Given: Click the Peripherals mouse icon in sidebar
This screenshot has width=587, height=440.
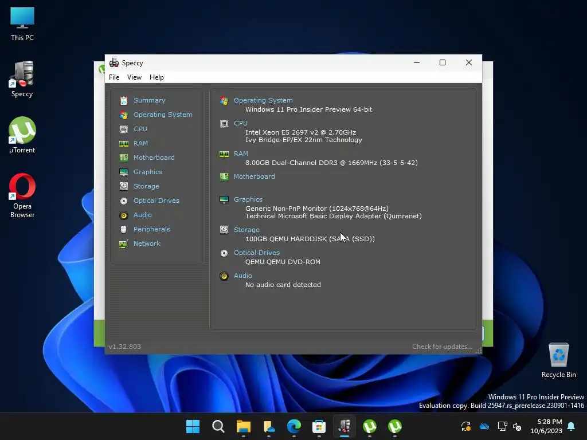Looking at the screenshot, I should coord(124,229).
